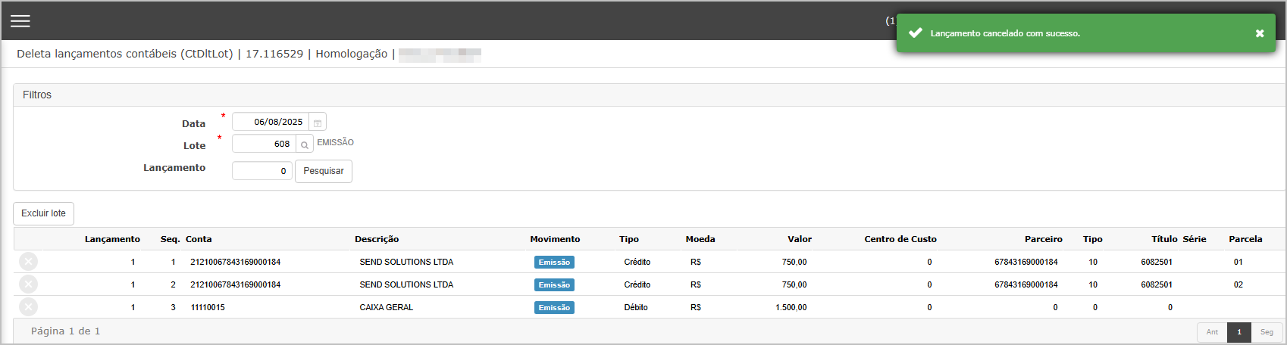Click the Filtros panel header

pyautogui.click(x=649, y=95)
